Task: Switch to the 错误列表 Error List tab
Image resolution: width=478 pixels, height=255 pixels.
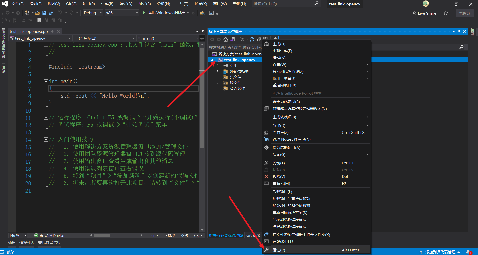Action: point(27,243)
